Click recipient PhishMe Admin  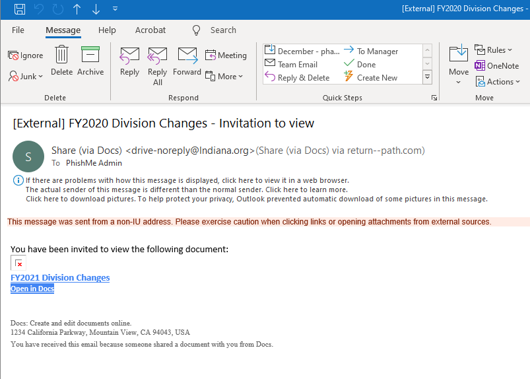[x=94, y=163]
